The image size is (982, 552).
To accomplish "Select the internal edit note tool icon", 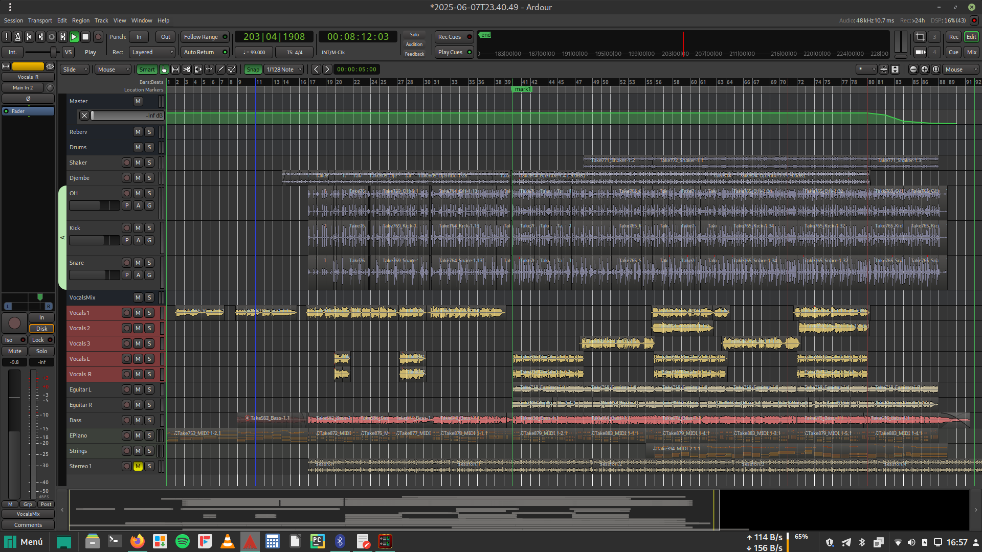I will pyautogui.click(x=232, y=70).
